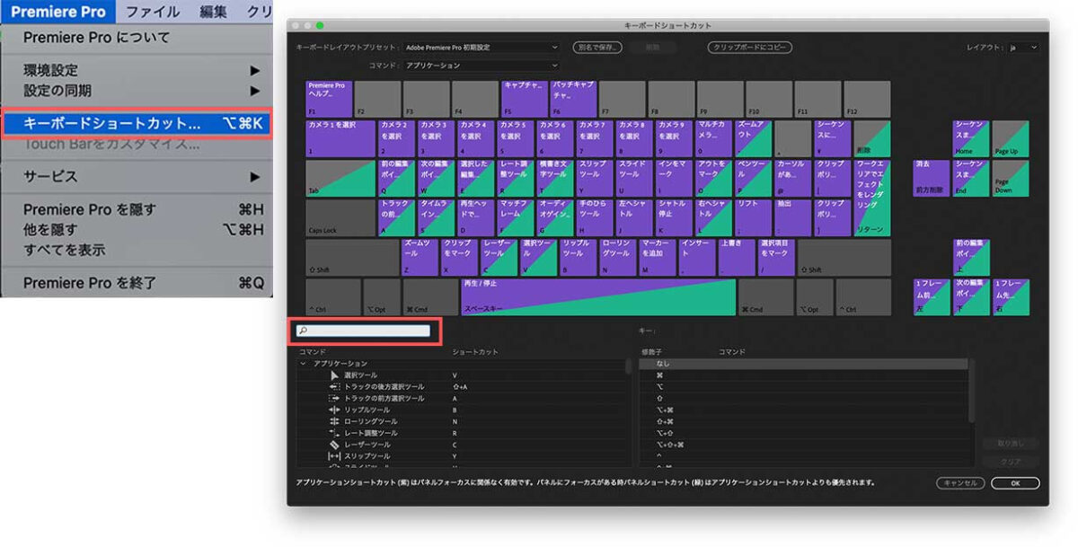
Task: Click the リップルツール row icon
Action: 335,410
